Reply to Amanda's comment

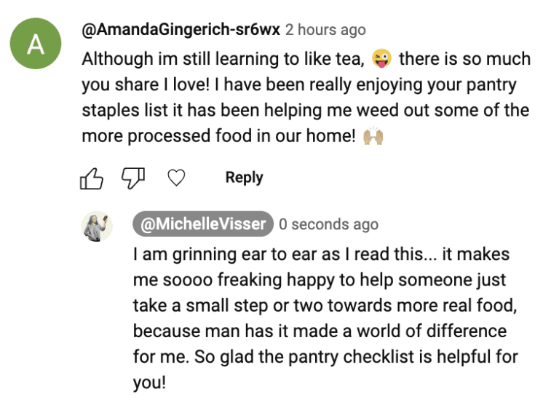(244, 178)
